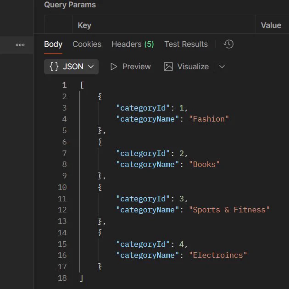Click the closing bracket on line 18

pyautogui.click(x=81, y=278)
